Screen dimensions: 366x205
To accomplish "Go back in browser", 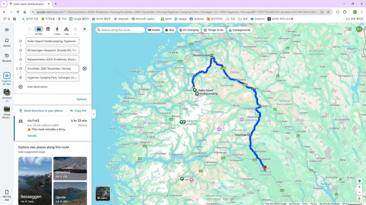I will 4,12.
